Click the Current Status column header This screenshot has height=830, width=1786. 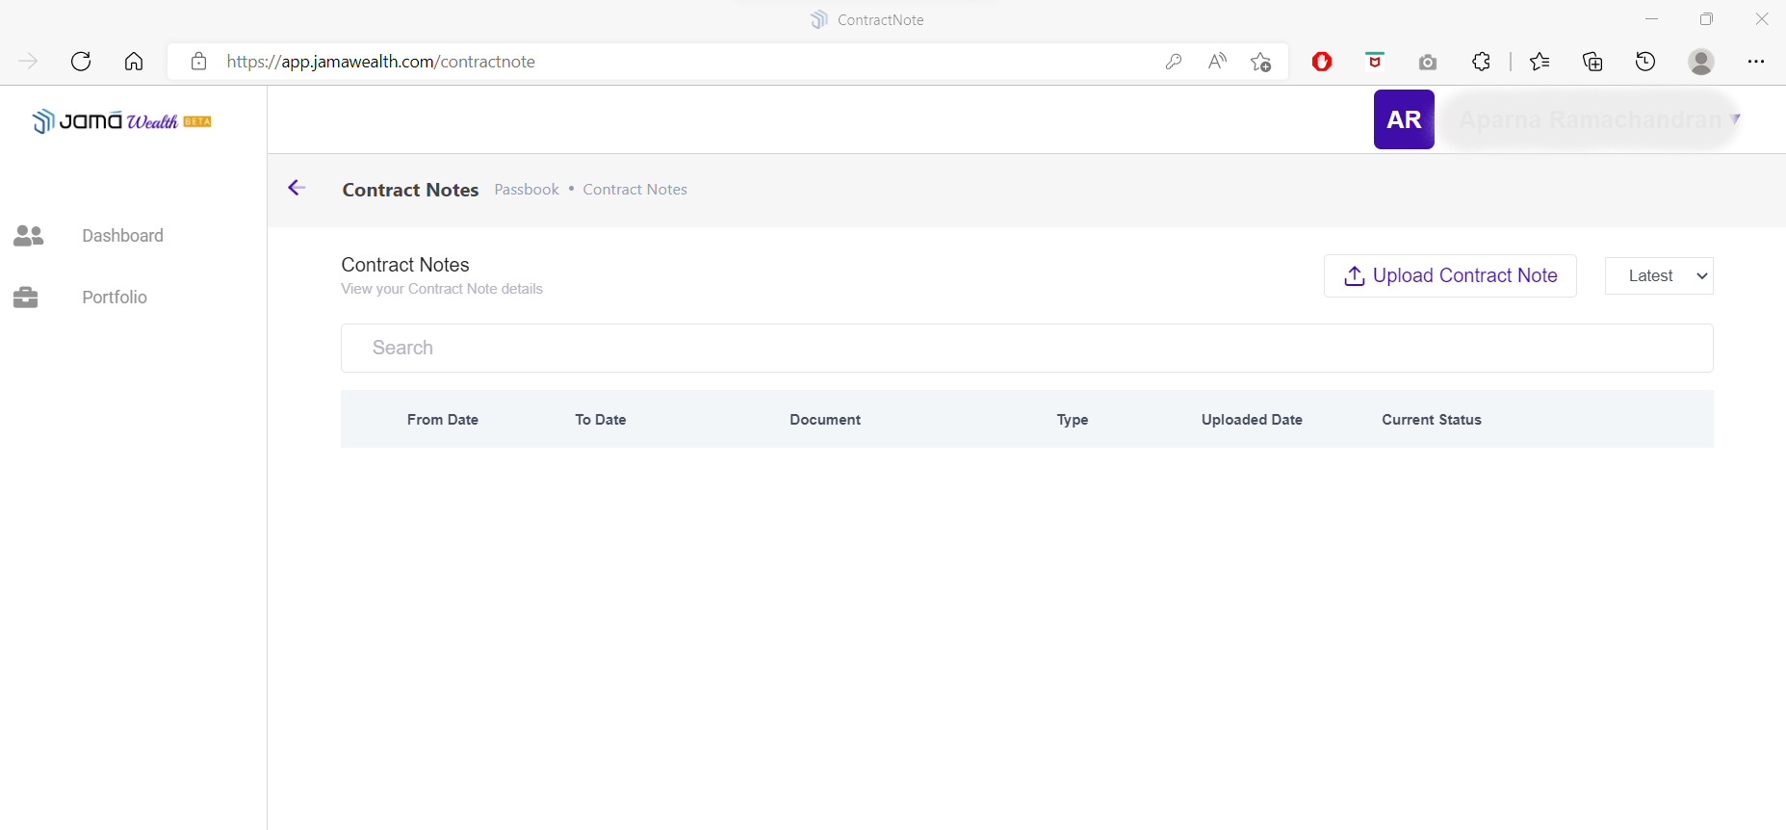click(1432, 420)
